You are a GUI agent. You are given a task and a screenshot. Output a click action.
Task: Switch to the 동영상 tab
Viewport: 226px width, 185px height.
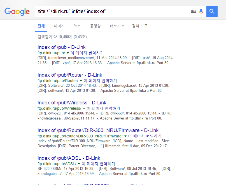pyautogui.click(x=95, y=26)
